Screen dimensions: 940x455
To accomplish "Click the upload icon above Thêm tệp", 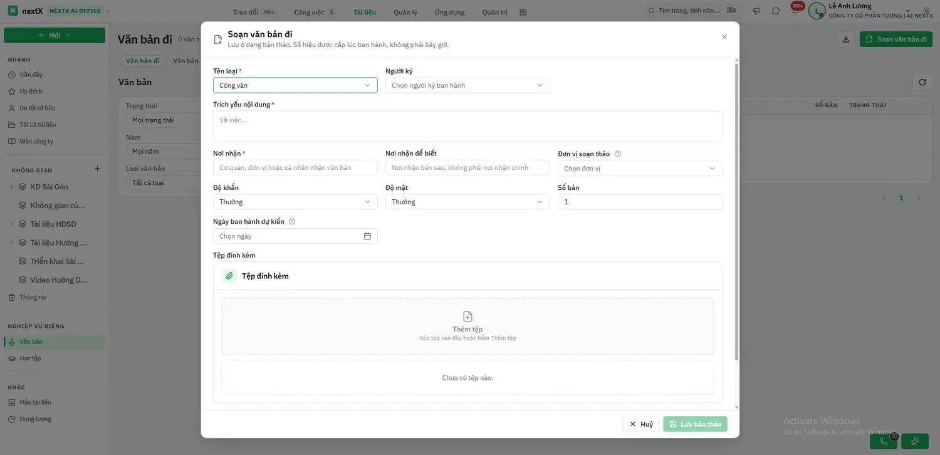I will point(467,316).
